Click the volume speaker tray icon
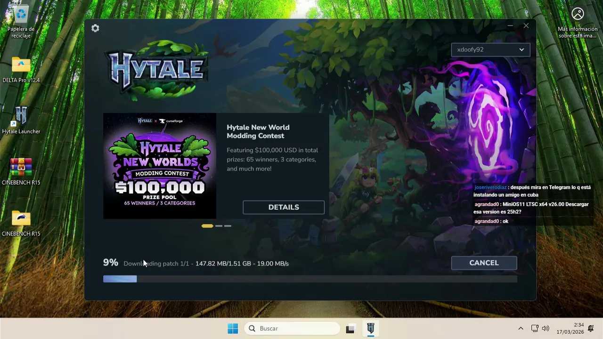This screenshot has width=603, height=339. (x=546, y=329)
